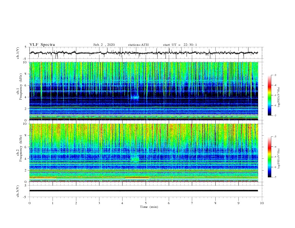Viewport: 295px width, 228px height.
Task: Click the 4 kHz emission blob in ch.1 spectrogram
Action: 135,97
